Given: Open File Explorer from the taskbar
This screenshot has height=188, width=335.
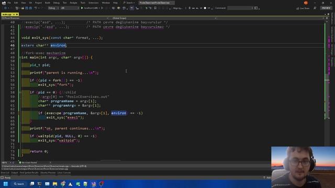Looking at the screenshot, I should coord(55,184).
